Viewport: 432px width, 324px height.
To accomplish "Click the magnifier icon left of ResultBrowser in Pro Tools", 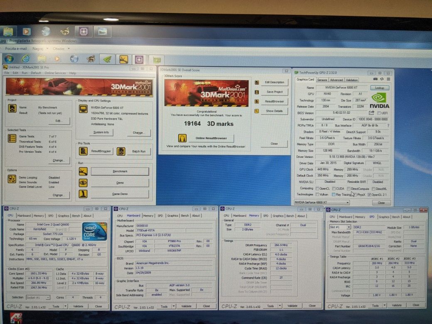I will click(x=83, y=151).
